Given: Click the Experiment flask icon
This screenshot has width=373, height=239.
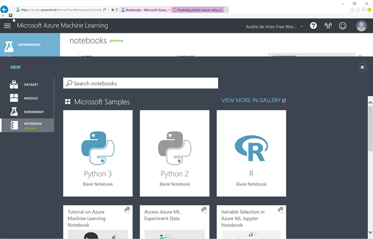Looking at the screenshot, I should [x=14, y=111].
